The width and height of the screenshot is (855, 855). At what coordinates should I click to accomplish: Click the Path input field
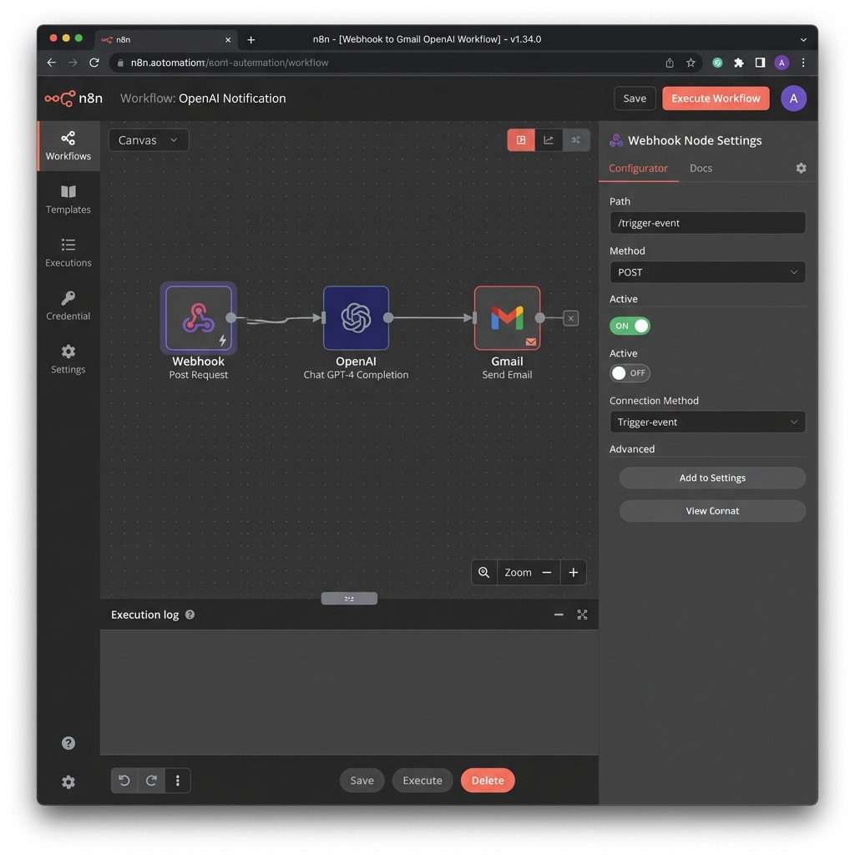tap(707, 223)
